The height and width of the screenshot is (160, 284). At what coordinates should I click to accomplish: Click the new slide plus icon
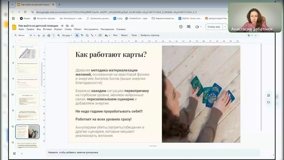31,36
